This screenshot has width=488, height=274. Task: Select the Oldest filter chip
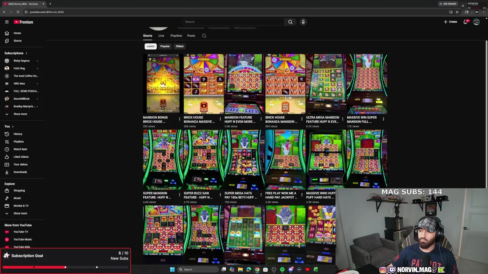click(x=180, y=46)
